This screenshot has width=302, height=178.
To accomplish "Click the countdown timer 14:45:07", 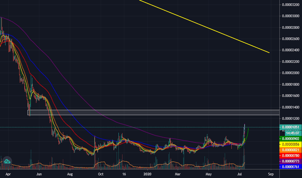I will 292,133.
